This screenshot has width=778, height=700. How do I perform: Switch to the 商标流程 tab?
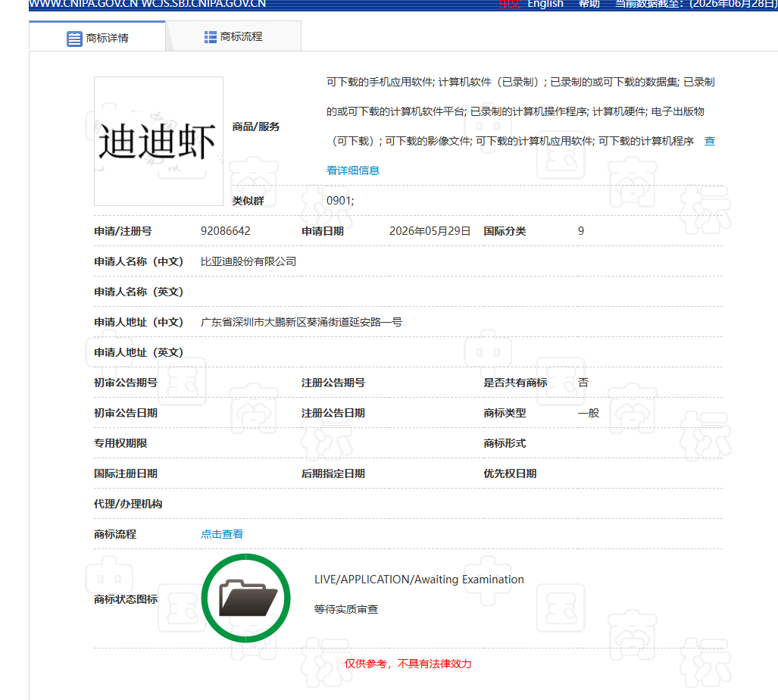233,36
